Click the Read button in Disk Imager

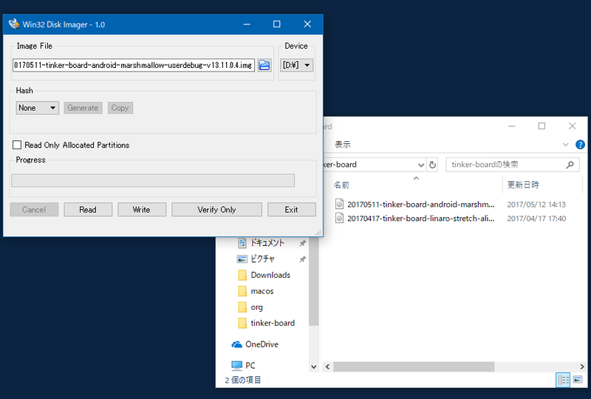pyautogui.click(x=88, y=210)
